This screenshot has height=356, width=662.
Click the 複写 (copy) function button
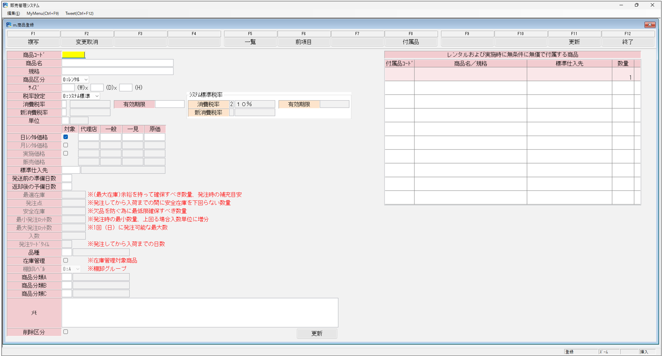[x=33, y=42]
